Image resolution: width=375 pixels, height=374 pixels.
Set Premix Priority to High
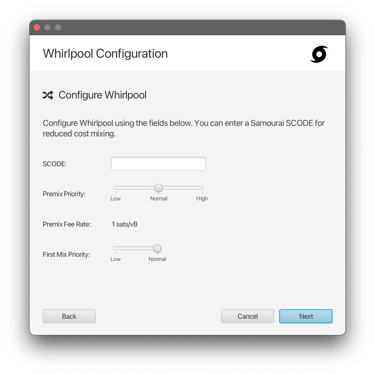coord(202,188)
